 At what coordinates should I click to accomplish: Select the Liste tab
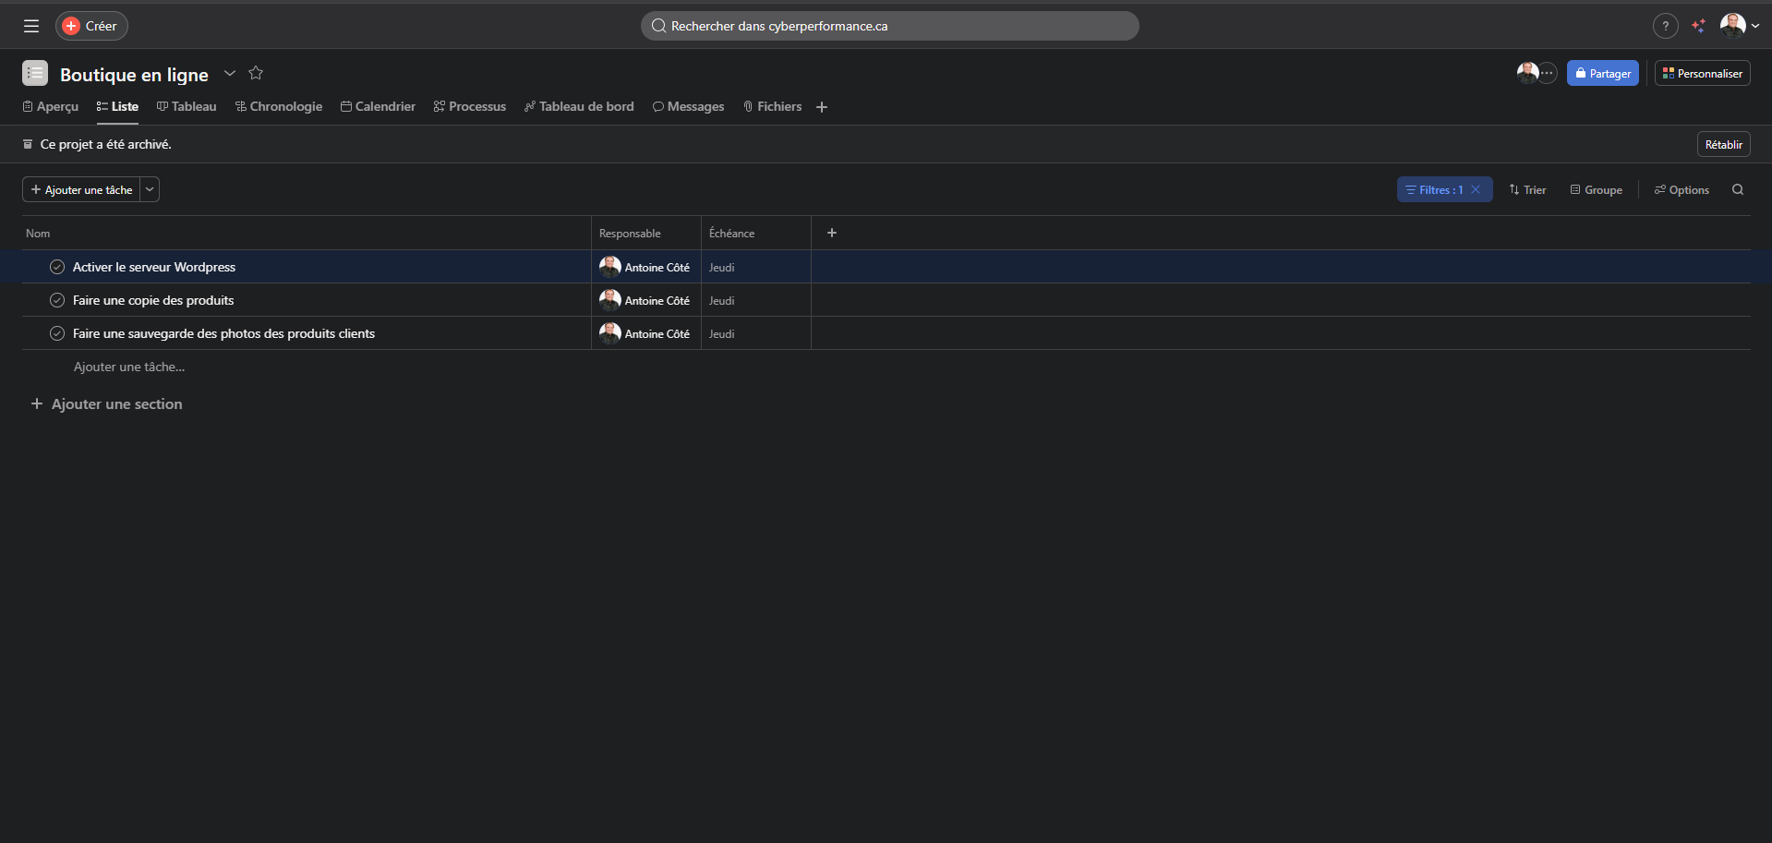point(117,107)
